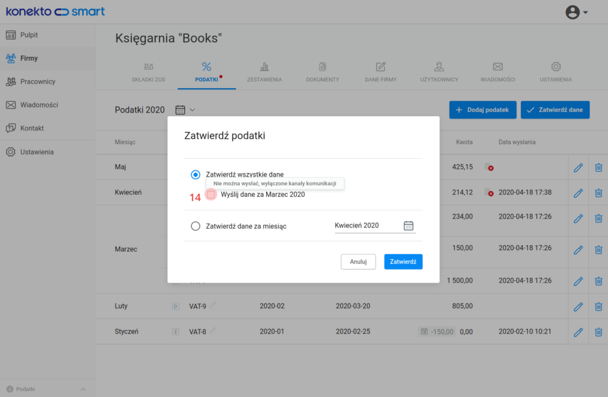Click the info icon next to Podatki footer
Viewport: 608px width, 397px height.
click(9, 389)
